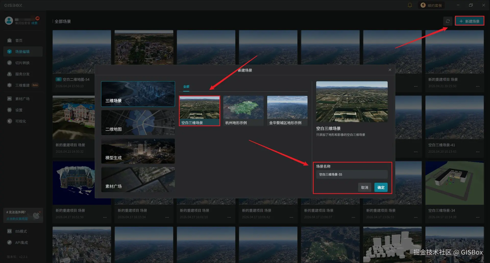Click the 场景编辑 cube icon
Image resolution: width=490 pixels, height=263 pixels.
pos(9,52)
